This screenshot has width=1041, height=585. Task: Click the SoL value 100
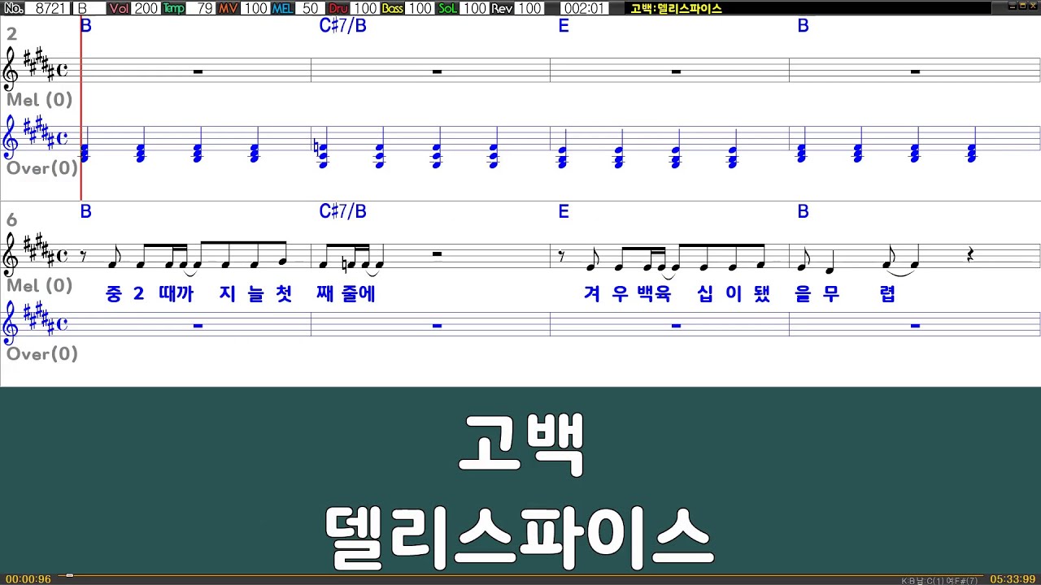tap(474, 8)
